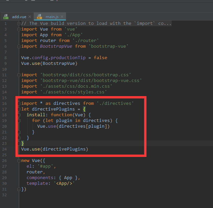Select the main.js tab
Image resolution: width=213 pixels, height=208 pixels.
[52, 16]
